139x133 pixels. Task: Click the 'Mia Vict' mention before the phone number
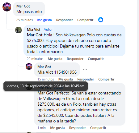coord(45,72)
